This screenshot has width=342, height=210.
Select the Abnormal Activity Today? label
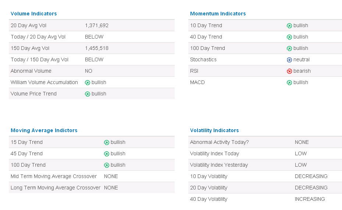pyautogui.click(x=220, y=142)
